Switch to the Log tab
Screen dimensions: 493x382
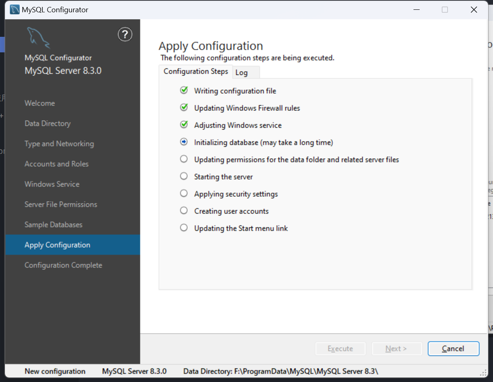click(246, 72)
